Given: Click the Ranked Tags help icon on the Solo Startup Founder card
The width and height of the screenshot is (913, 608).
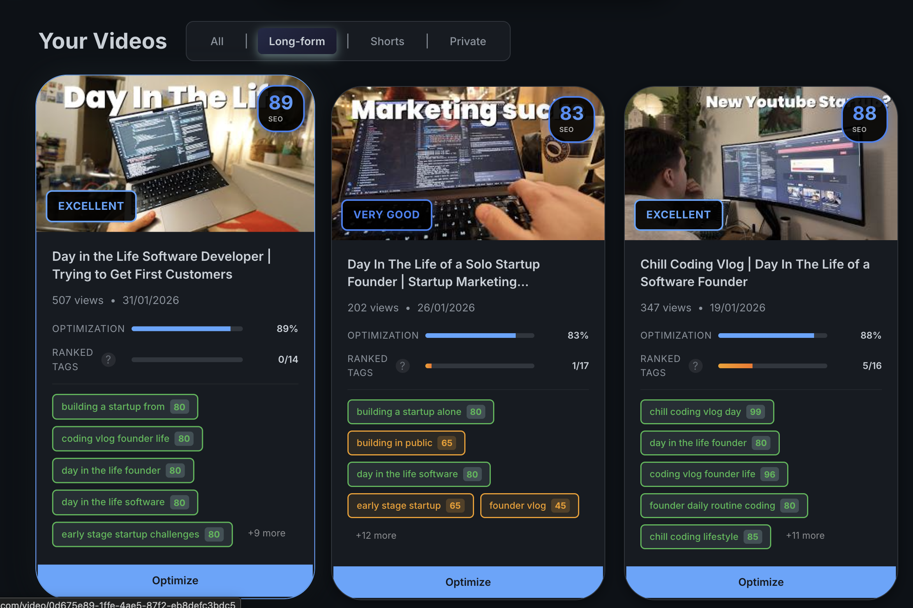Looking at the screenshot, I should click(x=402, y=366).
